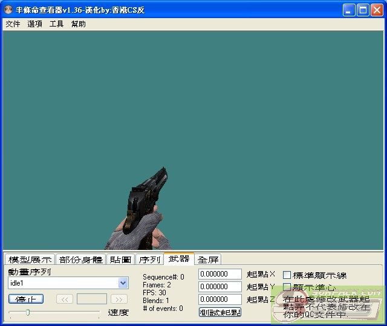Maximize the model viewer window
Image resolution: width=387 pixels, height=326 pixels.
[363, 10]
